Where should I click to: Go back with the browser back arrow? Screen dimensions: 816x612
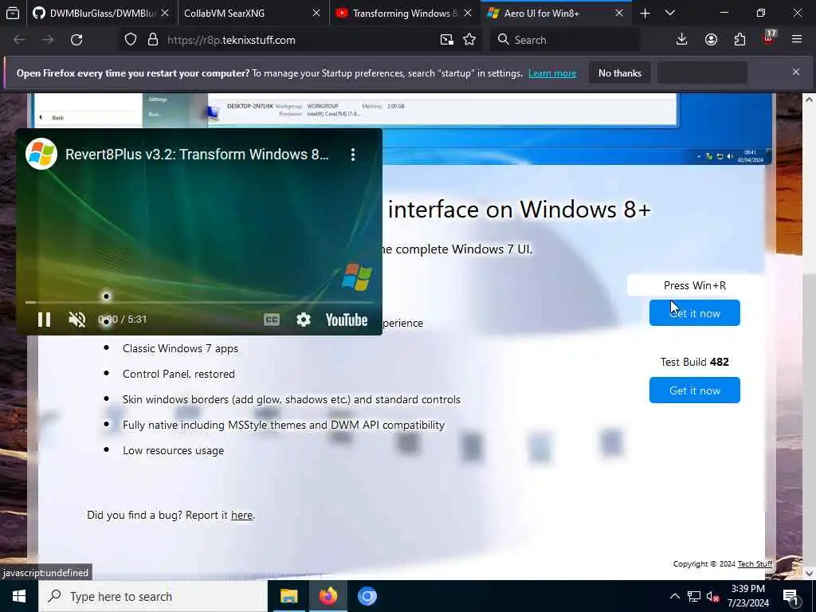pyautogui.click(x=19, y=40)
